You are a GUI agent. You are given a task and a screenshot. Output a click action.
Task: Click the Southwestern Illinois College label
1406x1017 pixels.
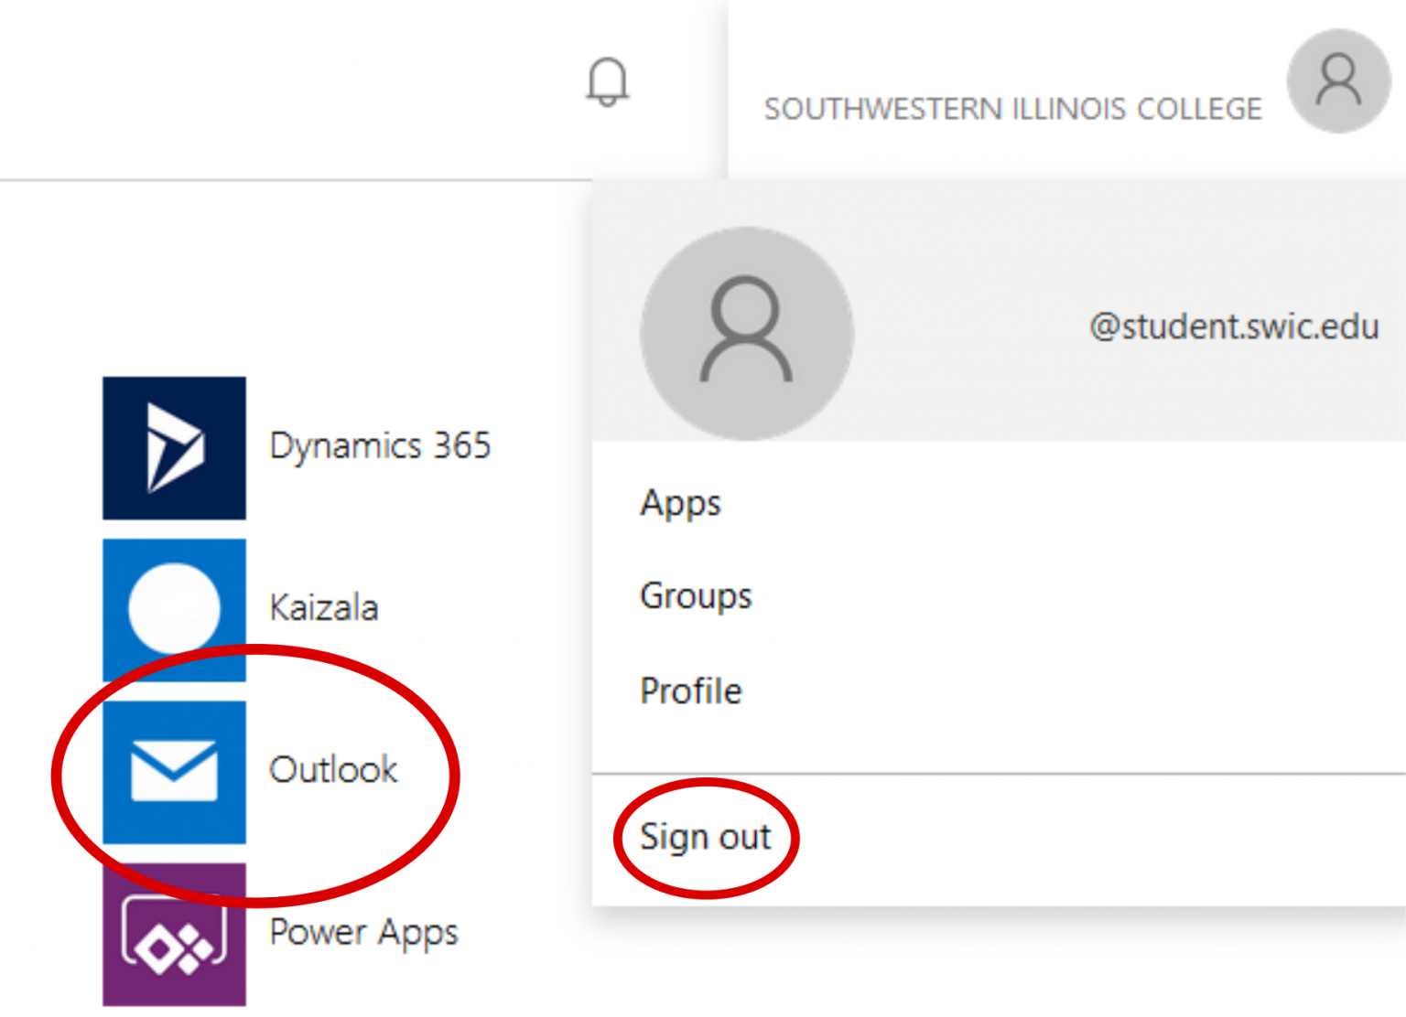pyautogui.click(x=1014, y=109)
